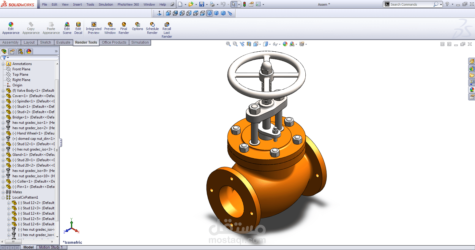Expand the Bridge<1> component node

(3, 117)
